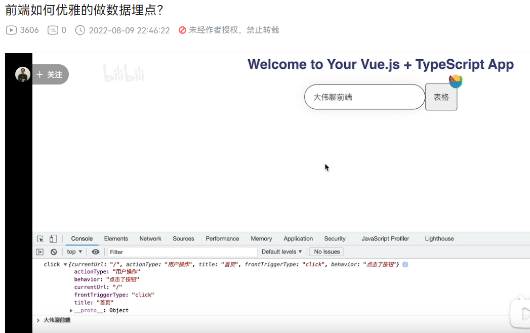Open the uploader avatar
This screenshot has height=333, width=530.
coord(23,74)
